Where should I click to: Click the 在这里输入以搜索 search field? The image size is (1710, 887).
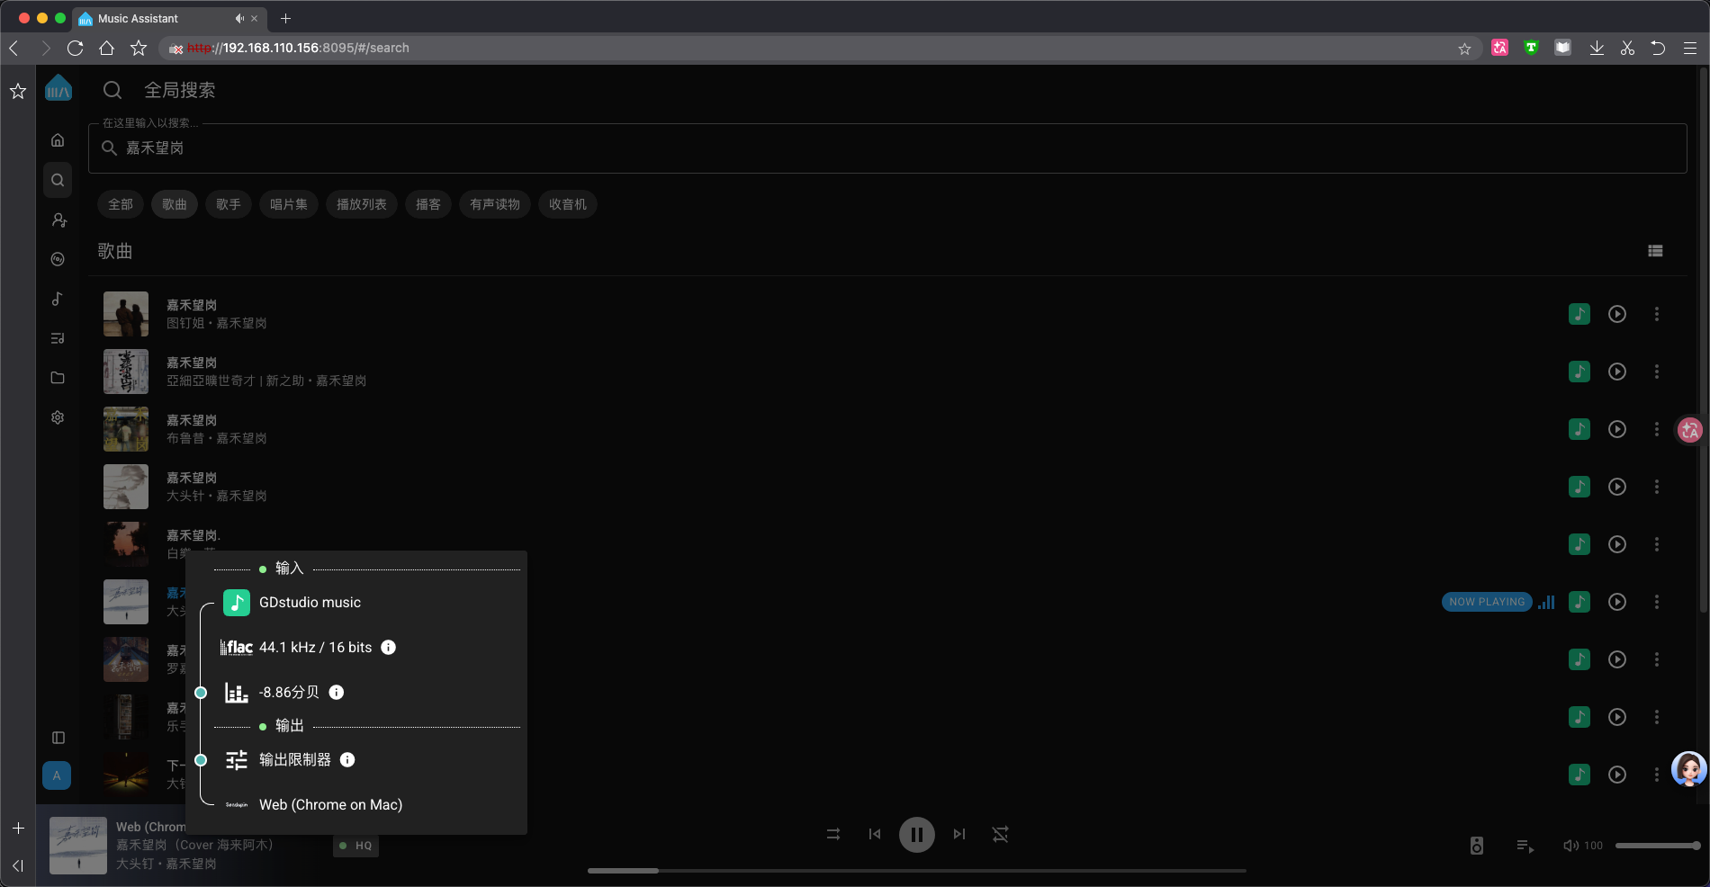click(x=887, y=148)
